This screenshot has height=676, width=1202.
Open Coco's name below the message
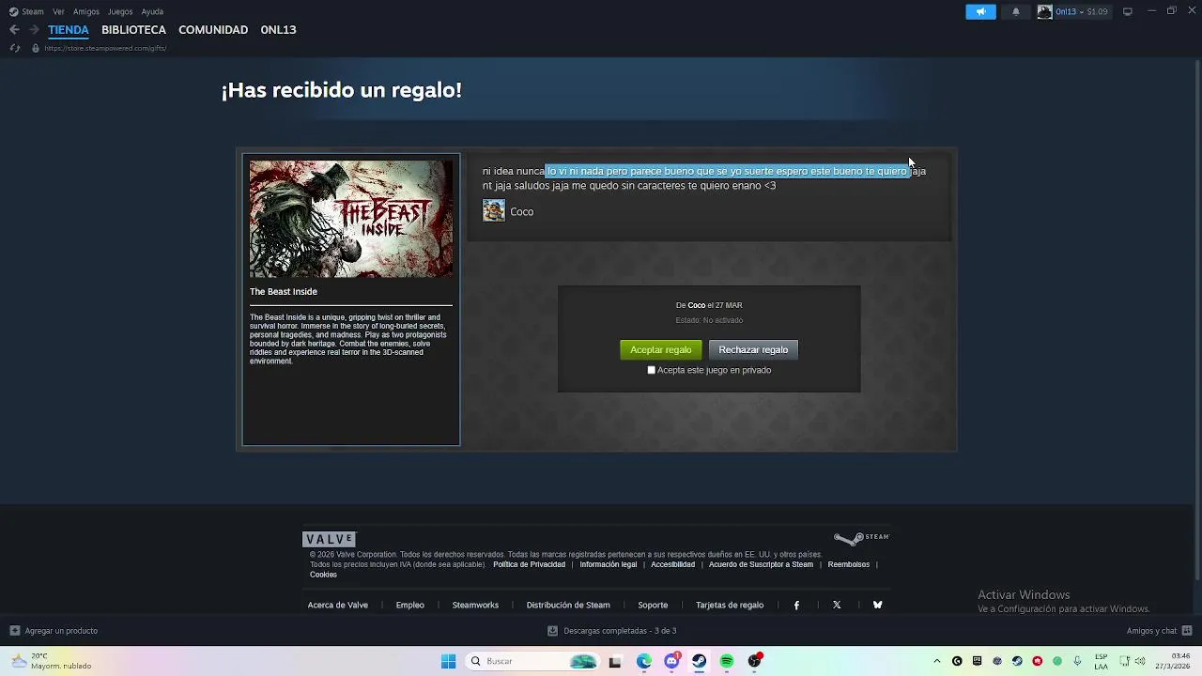522,212
